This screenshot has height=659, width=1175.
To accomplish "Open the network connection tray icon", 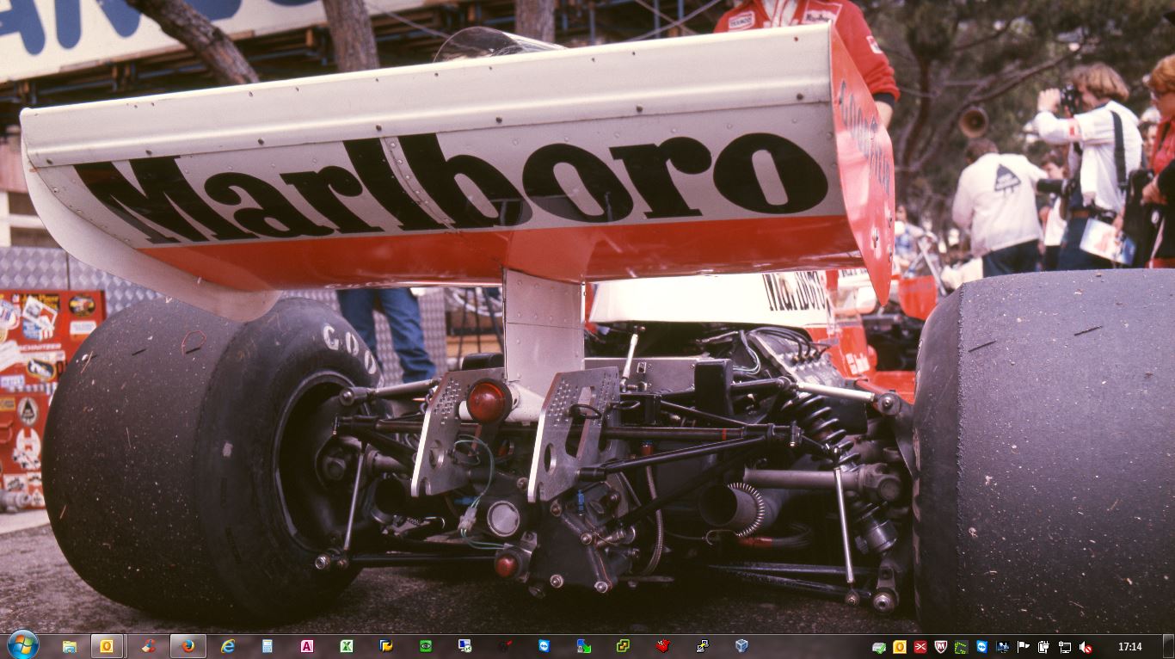I will (x=1065, y=647).
